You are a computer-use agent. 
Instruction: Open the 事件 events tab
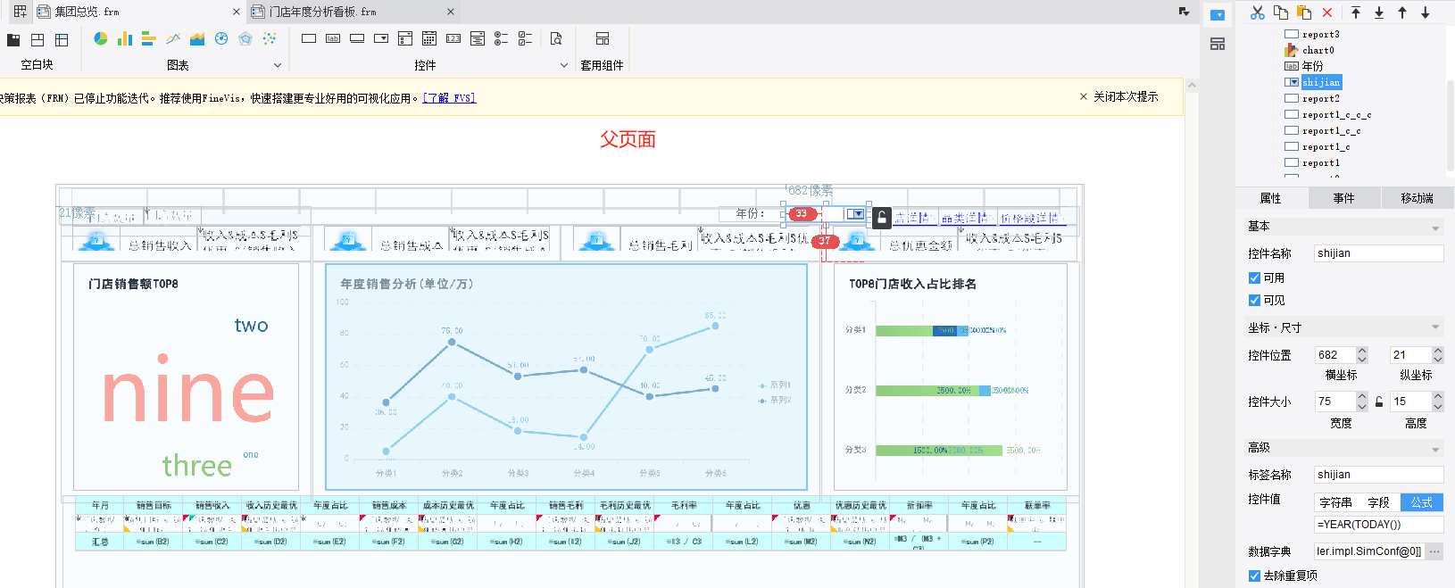click(1344, 198)
